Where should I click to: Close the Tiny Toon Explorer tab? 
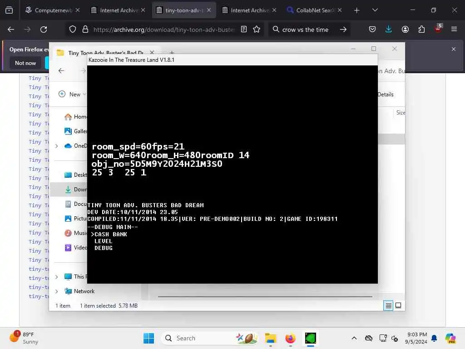(x=152, y=53)
